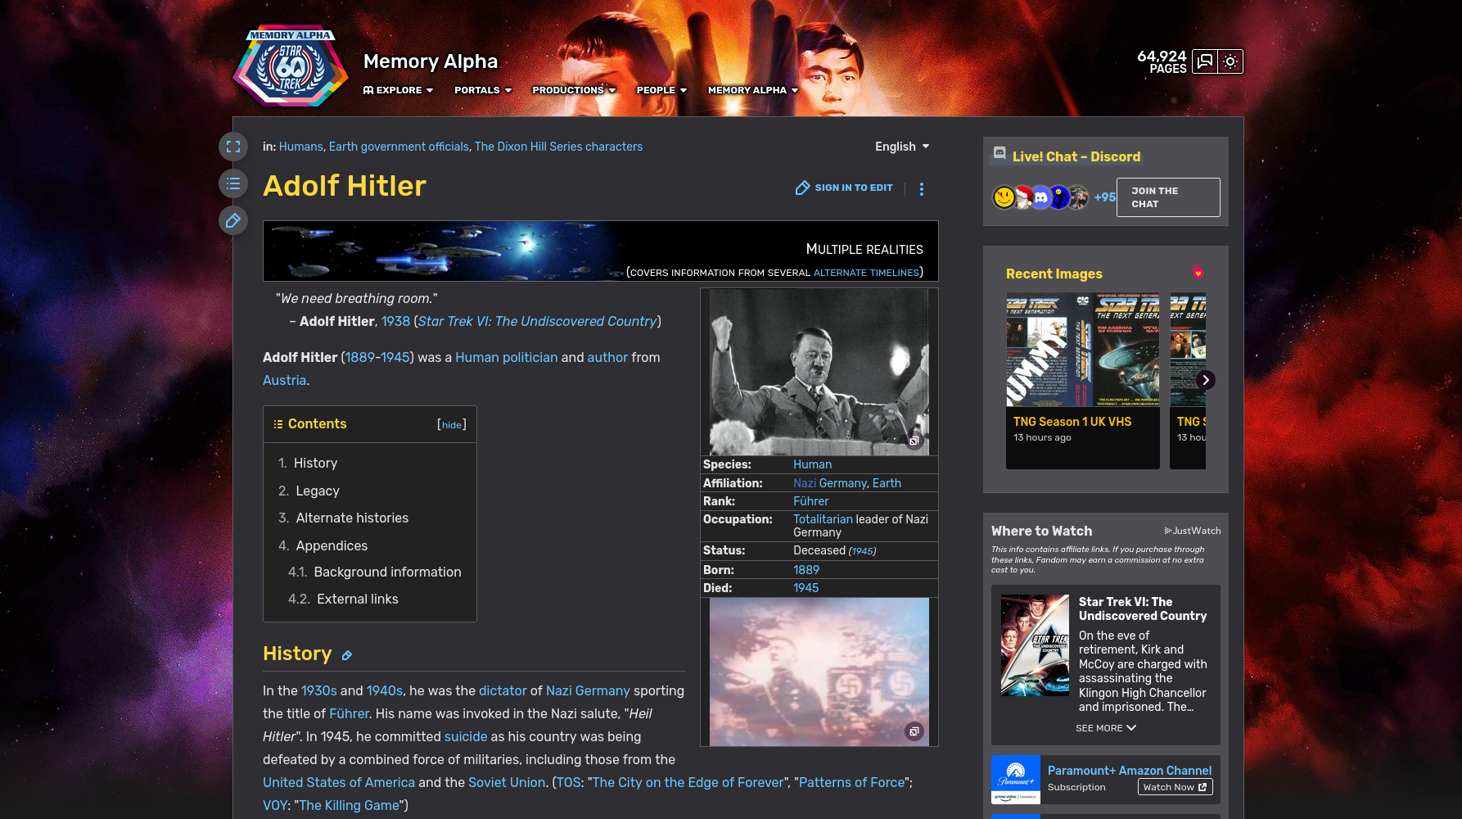Screen dimensions: 1462x819
Task: Click Sign In to Edit
Action: click(x=844, y=188)
